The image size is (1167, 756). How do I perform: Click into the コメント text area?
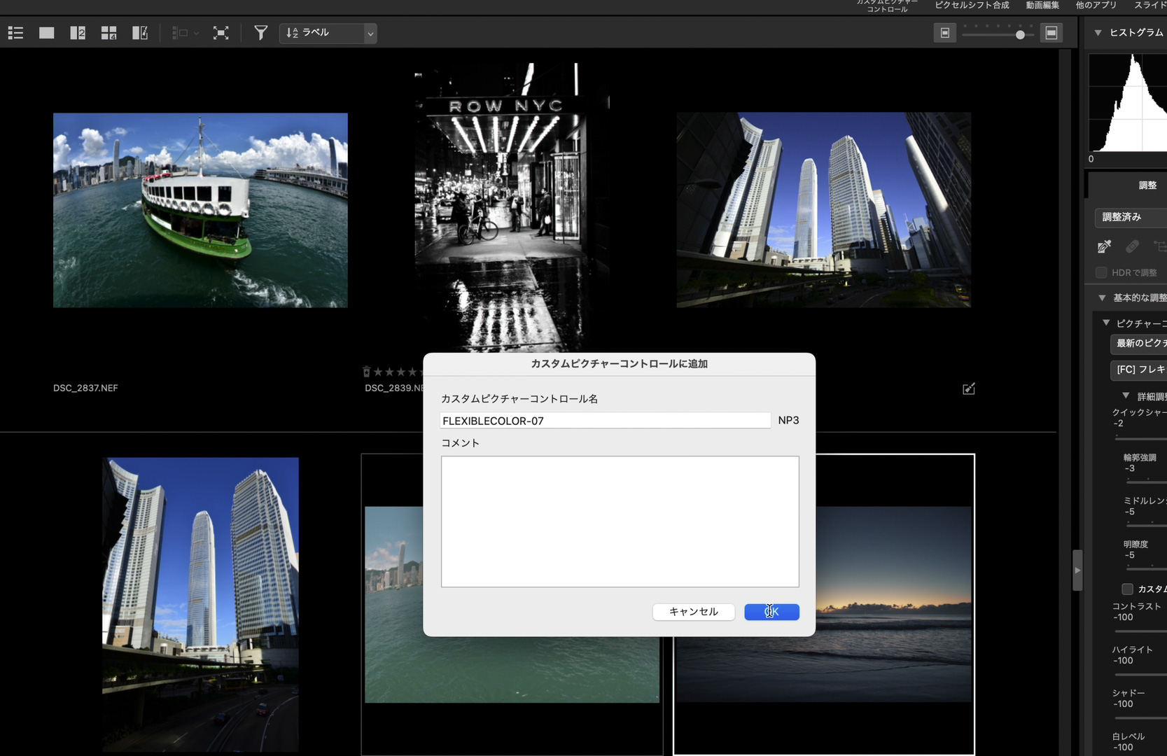coord(620,521)
